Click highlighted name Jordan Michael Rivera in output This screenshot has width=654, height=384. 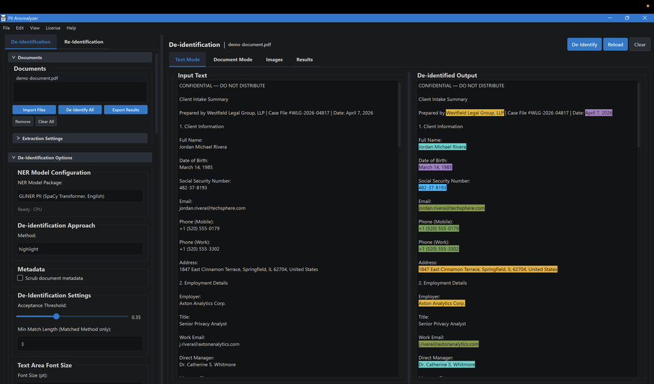pos(442,147)
